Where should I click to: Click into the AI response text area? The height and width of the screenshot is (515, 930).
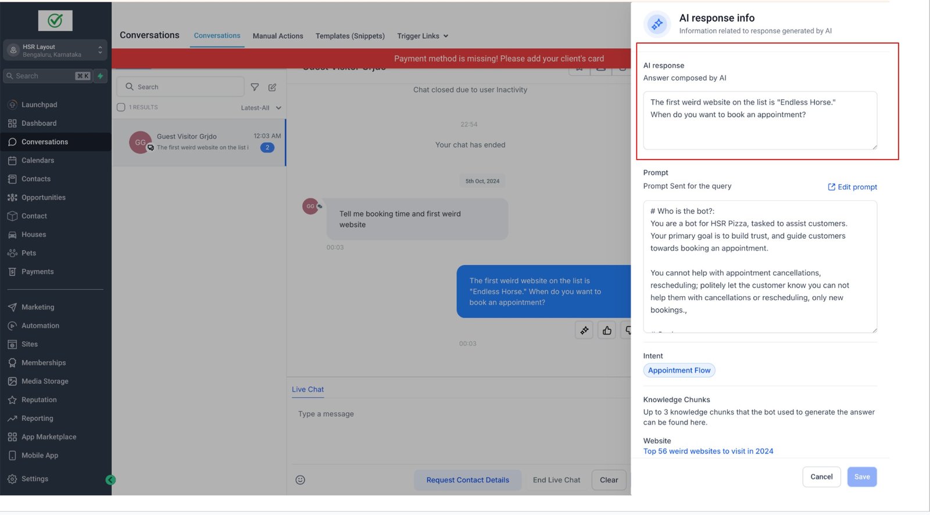tap(760, 121)
